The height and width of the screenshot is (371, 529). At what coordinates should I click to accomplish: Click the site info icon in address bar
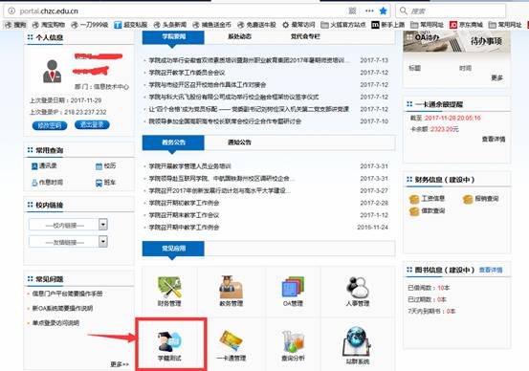point(11,11)
